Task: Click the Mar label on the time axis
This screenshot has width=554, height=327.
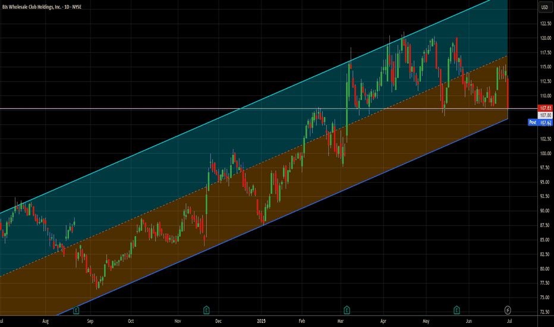Action: pos(340,321)
